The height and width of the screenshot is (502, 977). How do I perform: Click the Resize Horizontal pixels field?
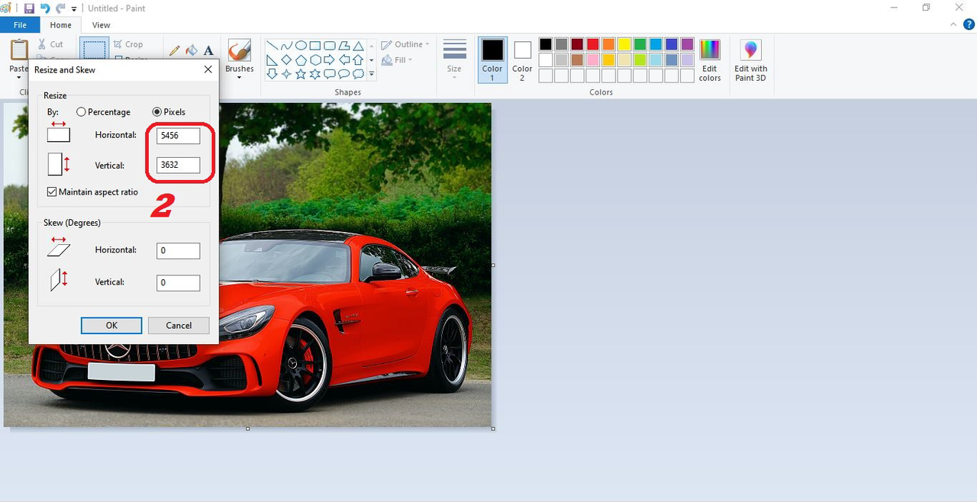tap(178, 136)
